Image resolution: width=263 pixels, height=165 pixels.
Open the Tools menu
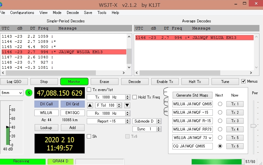coord(102,13)
